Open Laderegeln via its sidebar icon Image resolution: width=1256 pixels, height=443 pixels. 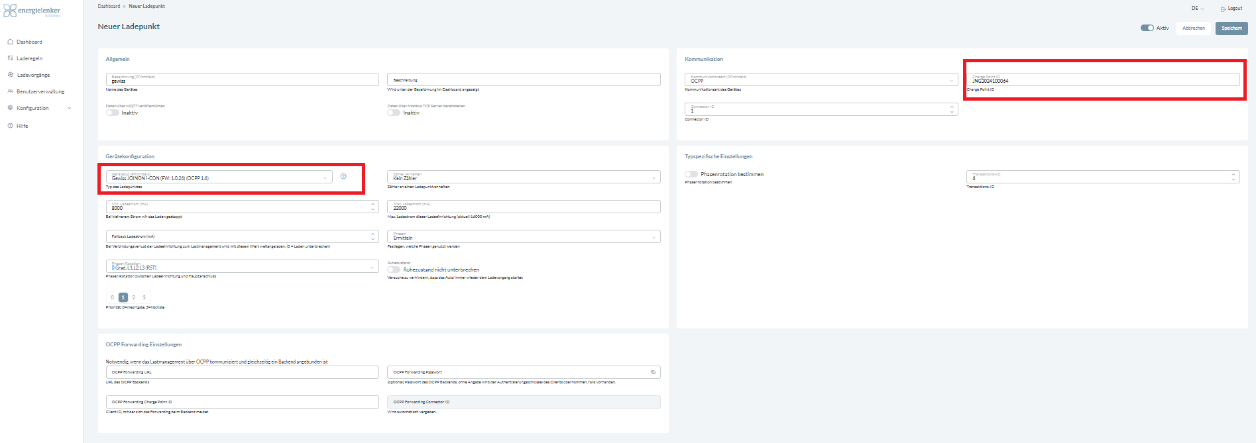pos(10,58)
